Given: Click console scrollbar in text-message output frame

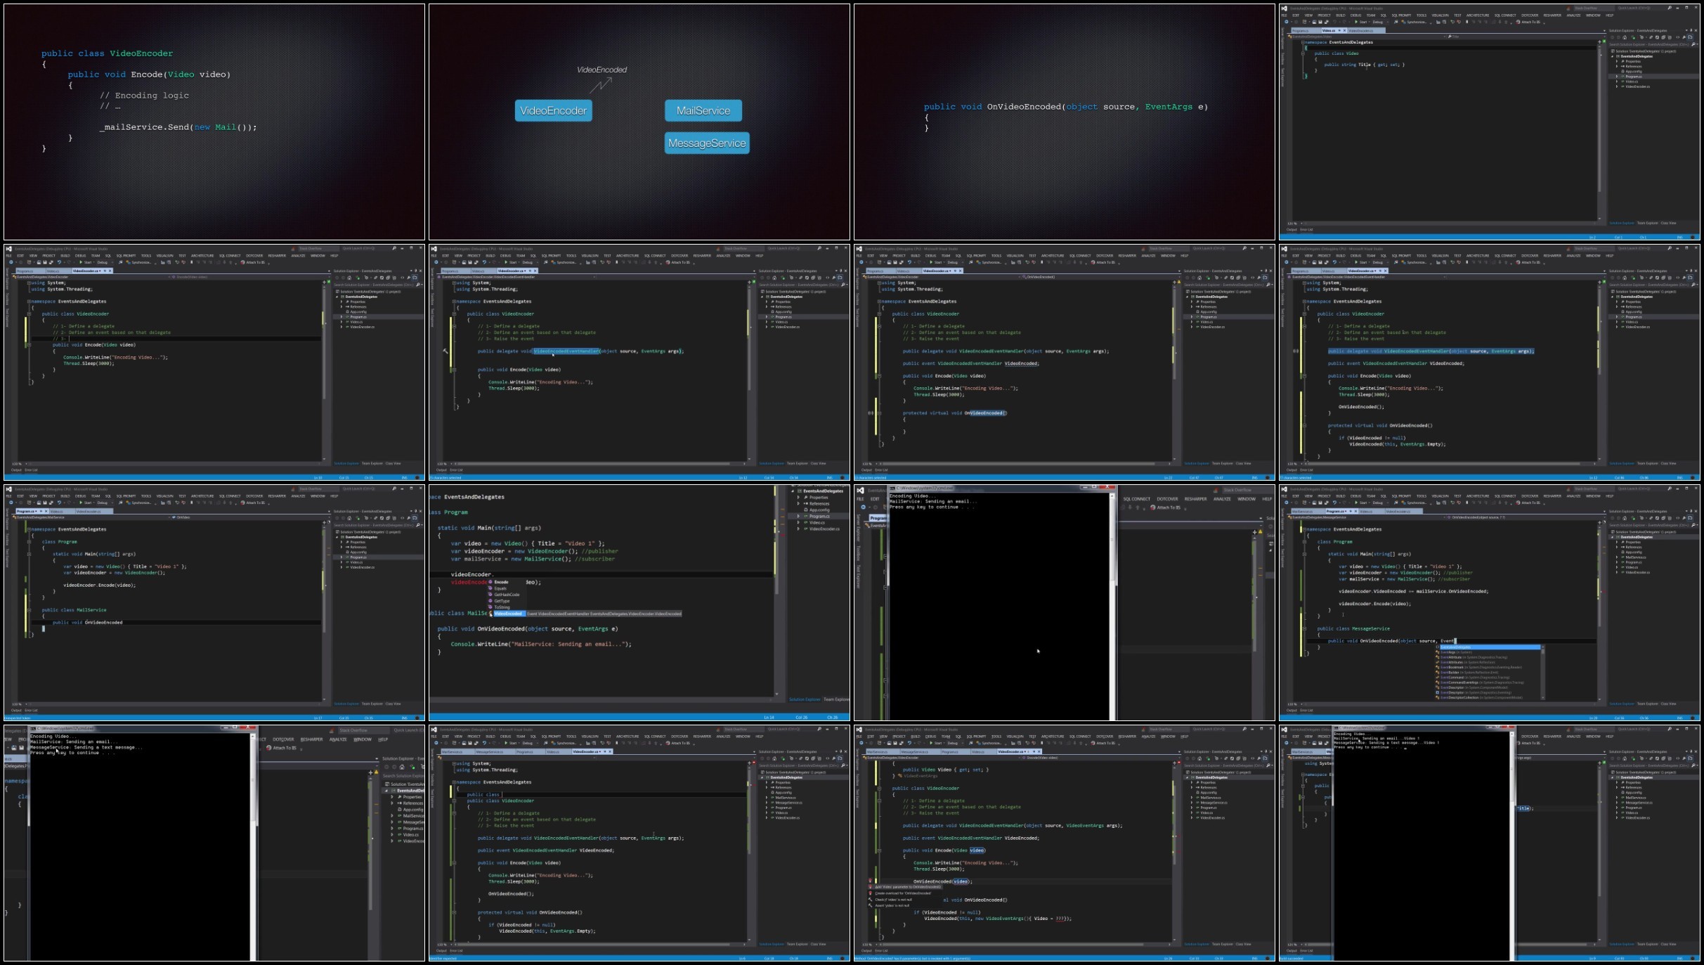Looking at the screenshot, I should pyautogui.click(x=254, y=843).
